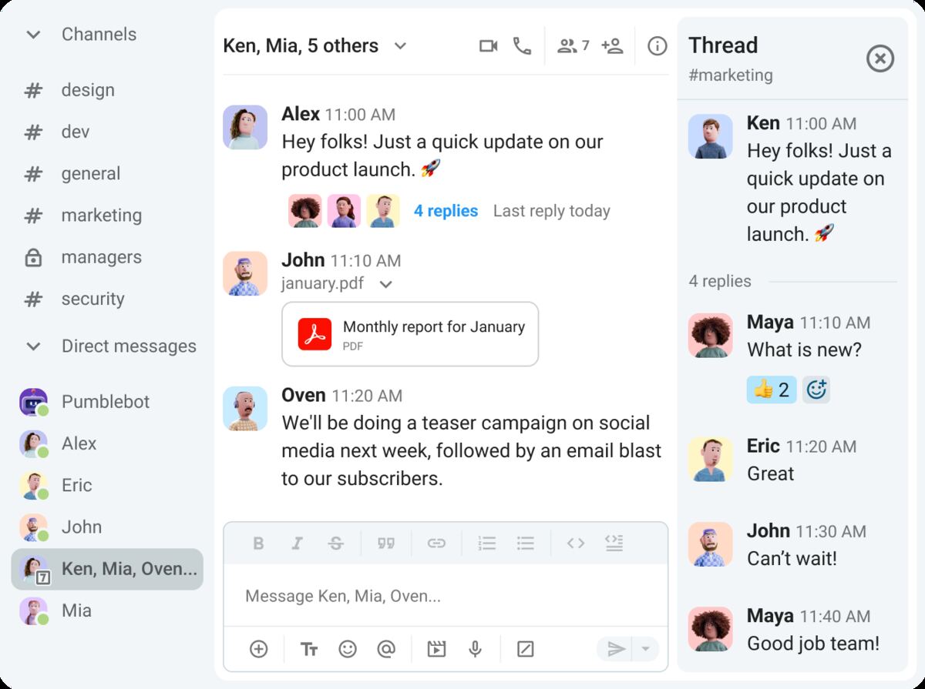The width and height of the screenshot is (925, 689).
Task: Click the record video clip icon
Action: click(436, 649)
